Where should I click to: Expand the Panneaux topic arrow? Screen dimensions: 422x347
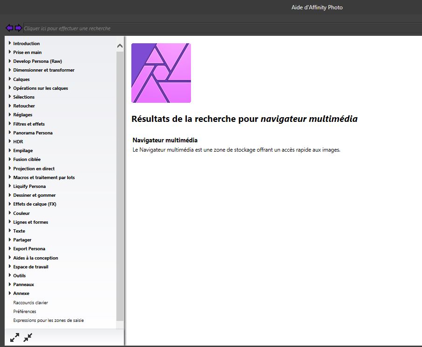tap(10, 284)
